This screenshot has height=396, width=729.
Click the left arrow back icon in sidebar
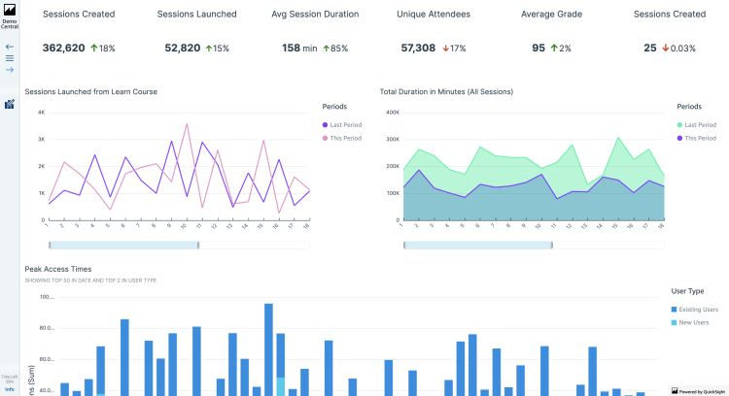pyautogui.click(x=9, y=47)
